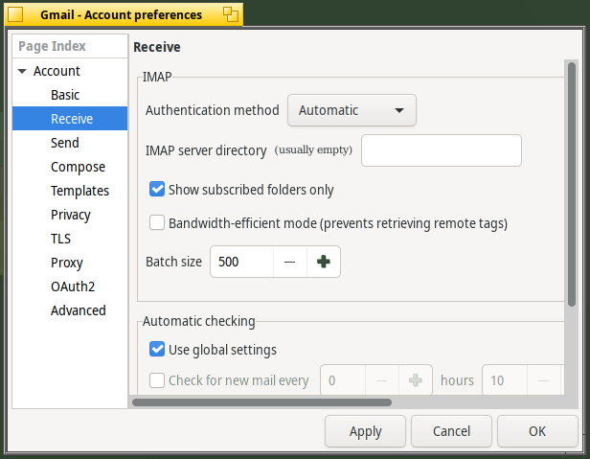Open the Authentication method dropdown
This screenshot has height=459, width=590.
[x=352, y=110]
